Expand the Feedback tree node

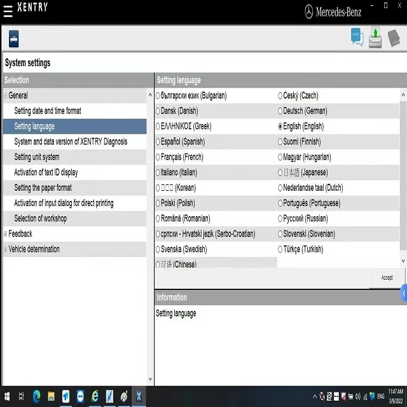point(6,234)
